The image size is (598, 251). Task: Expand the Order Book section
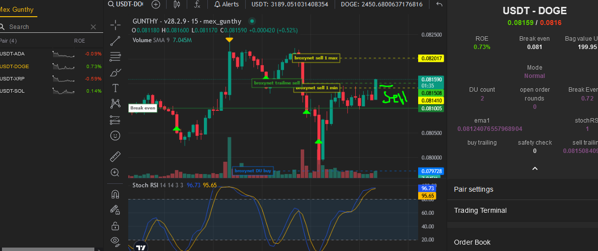click(523, 242)
